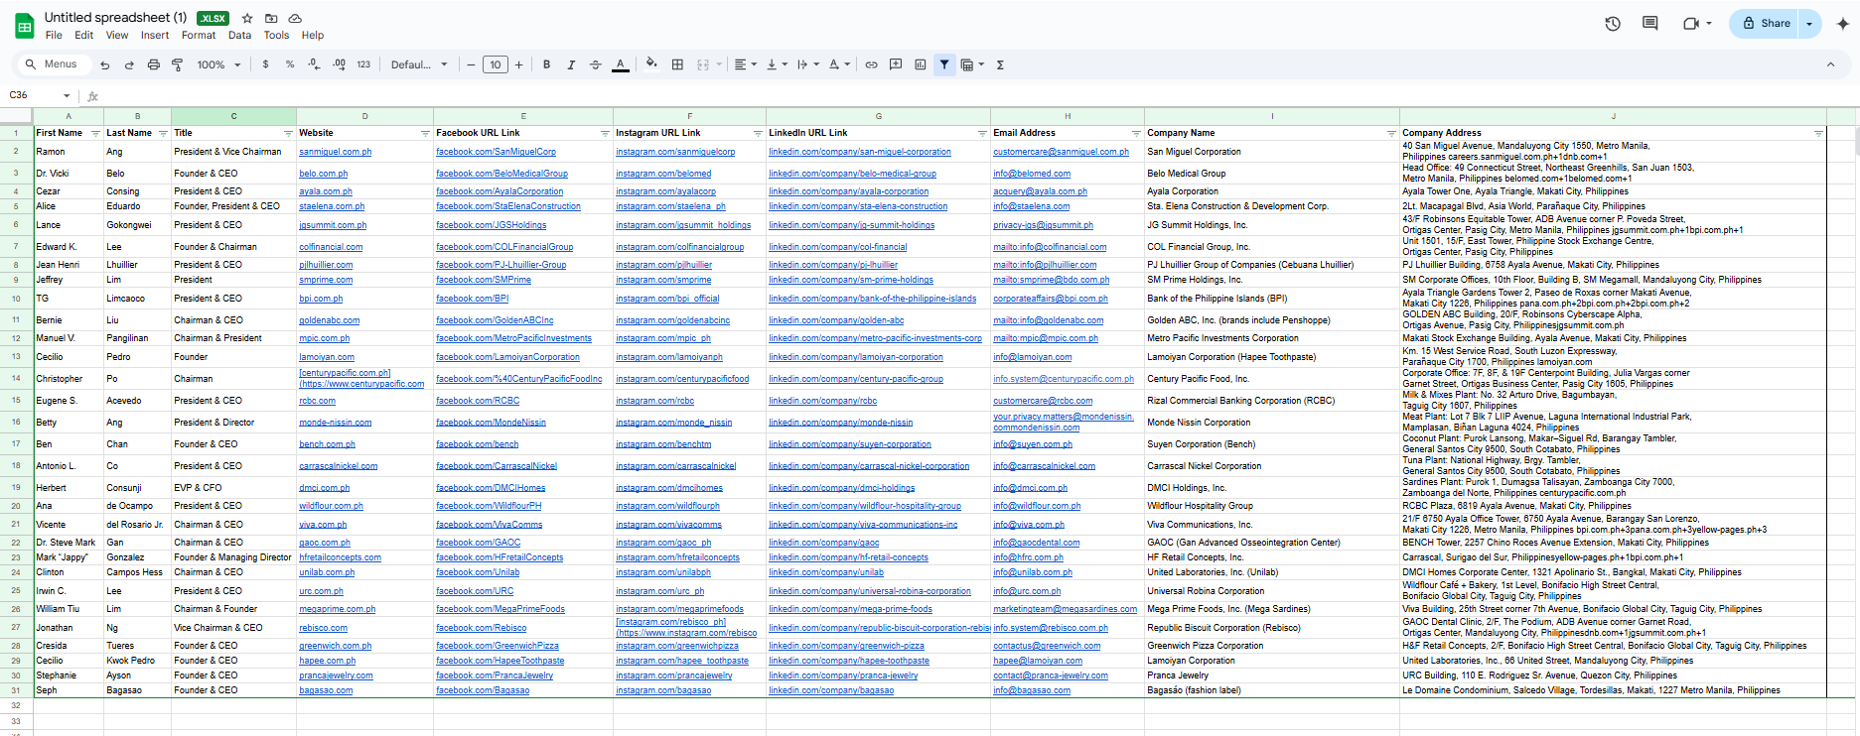1860x736 pixels.
Task: Star the spreadsheet
Action: point(247,18)
